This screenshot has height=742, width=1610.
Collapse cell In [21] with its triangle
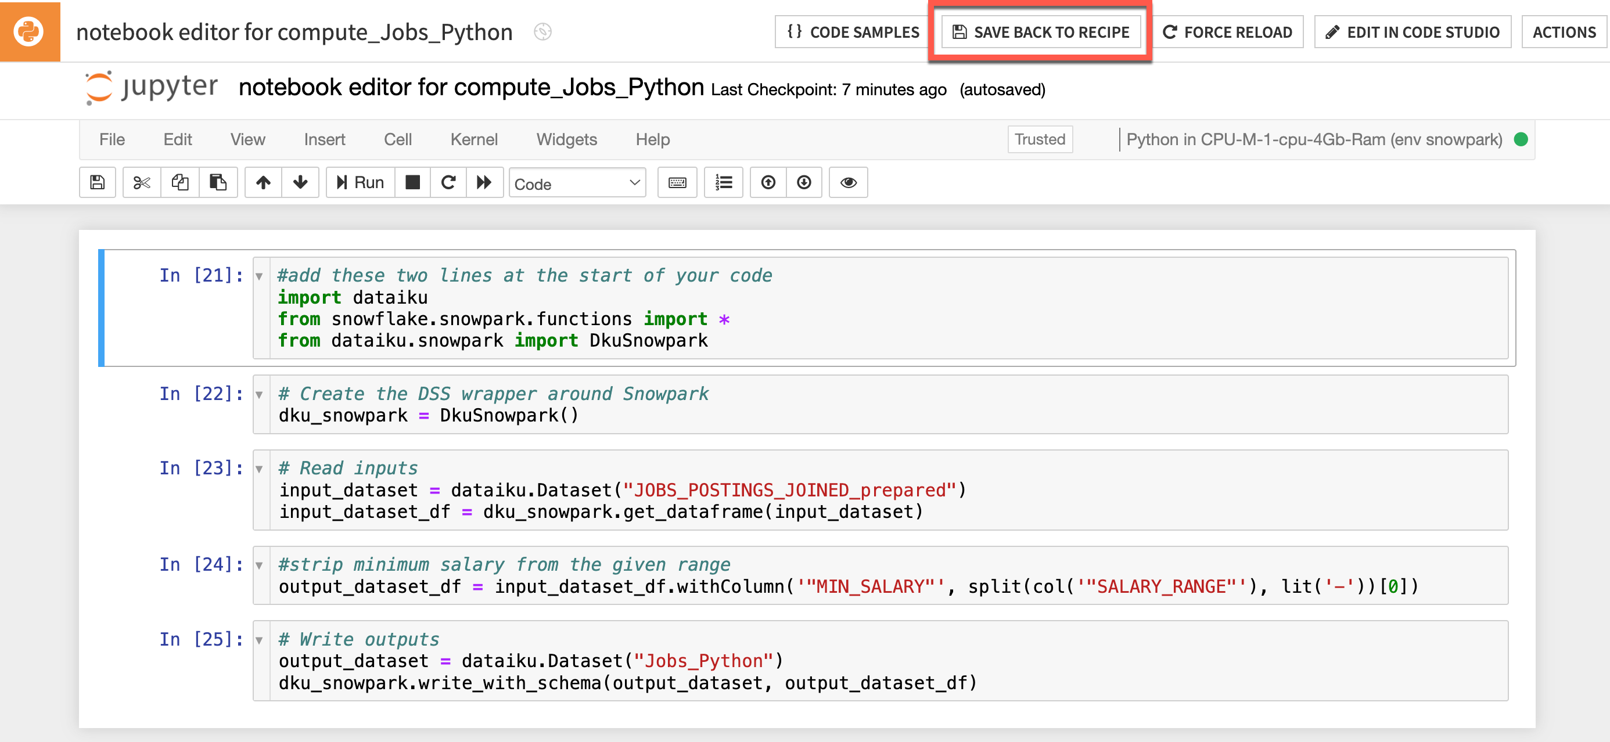point(260,276)
